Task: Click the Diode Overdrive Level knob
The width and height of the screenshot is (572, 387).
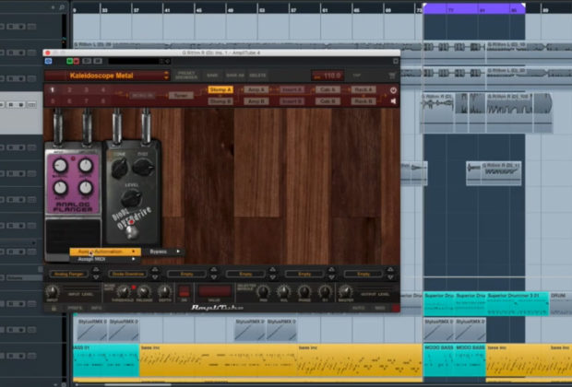Action: pos(131,198)
